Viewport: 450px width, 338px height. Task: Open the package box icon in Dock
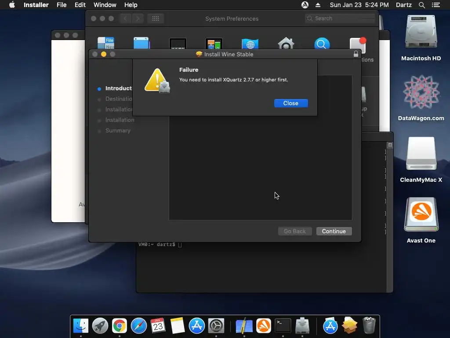[349, 326]
